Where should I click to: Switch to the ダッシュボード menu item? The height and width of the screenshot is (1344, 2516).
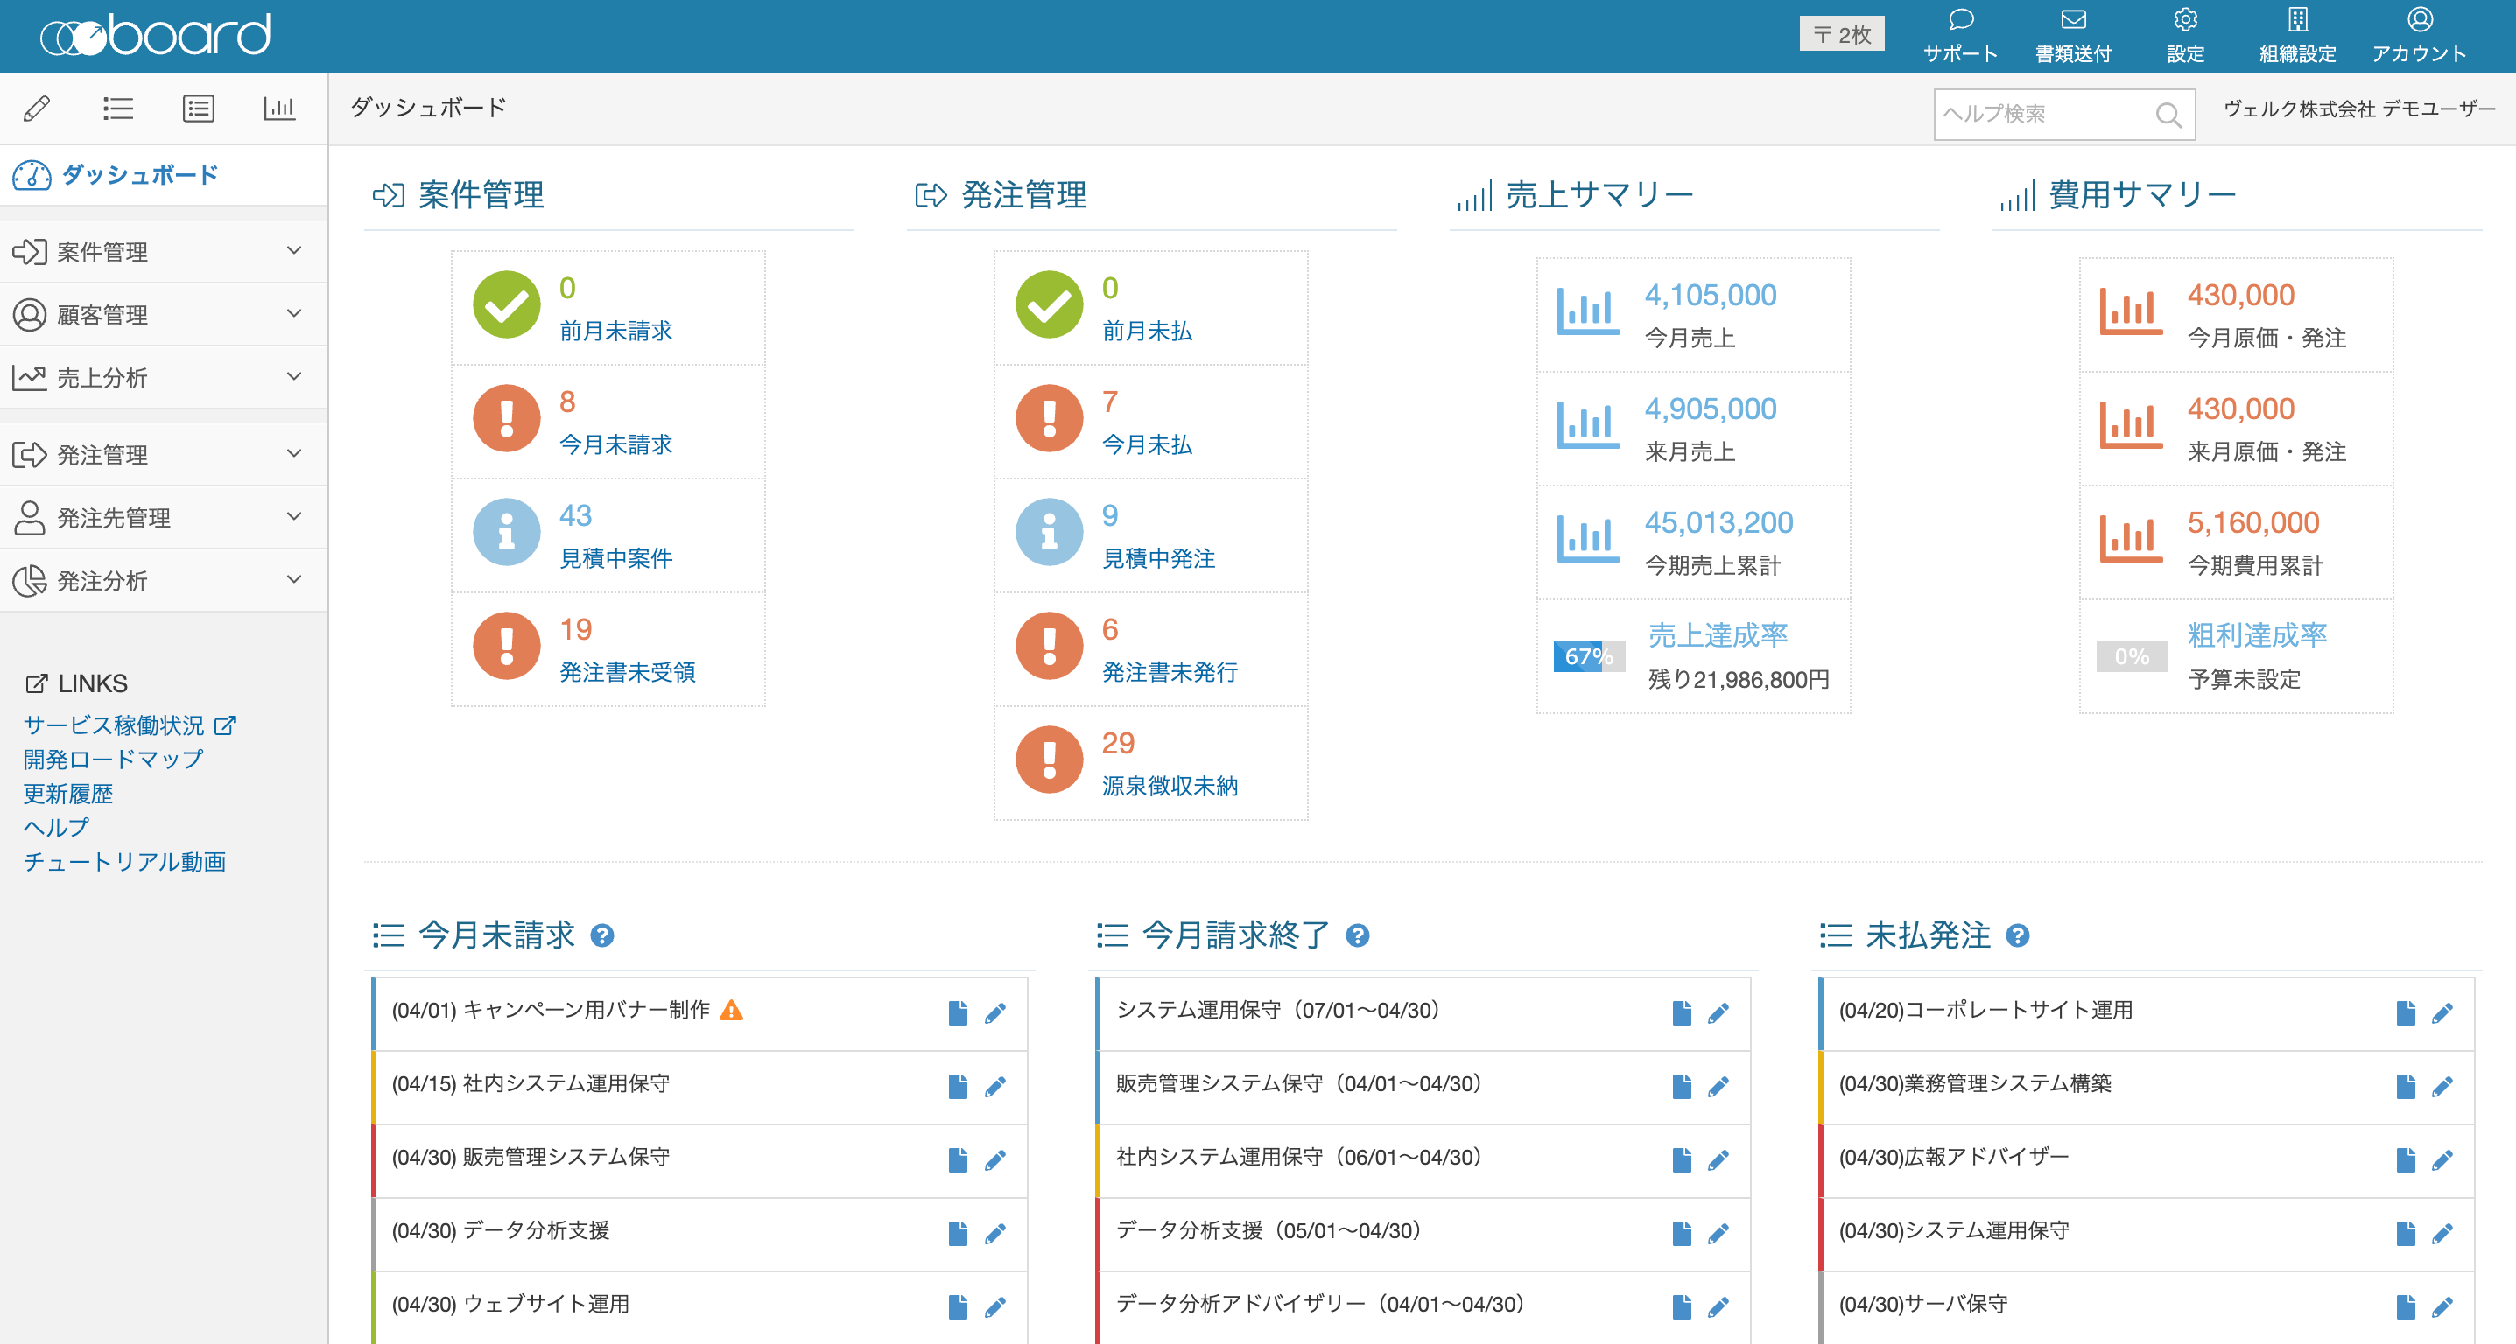click(x=137, y=175)
